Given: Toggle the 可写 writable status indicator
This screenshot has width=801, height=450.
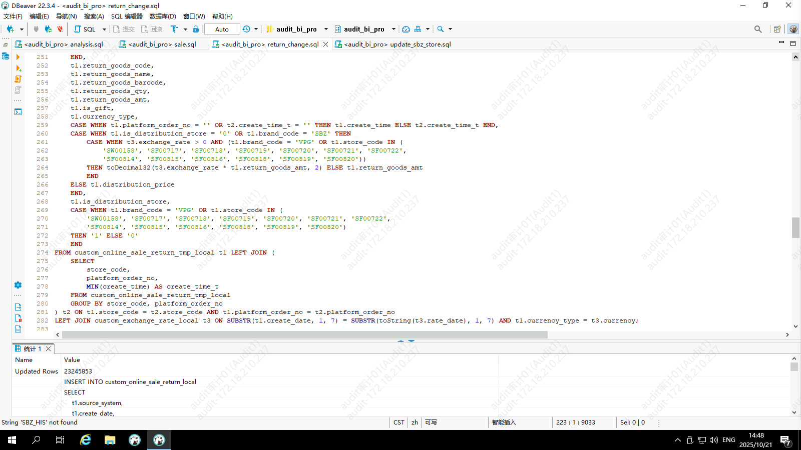Looking at the screenshot, I should pos(431,422).
